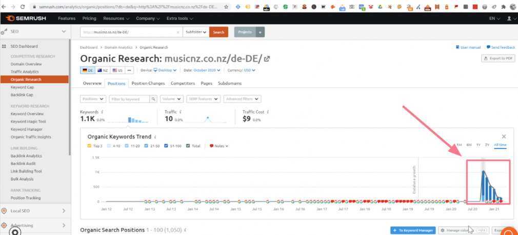Open Keyword Magic Tool in sidebar
The width and height of the screenshot is (518, 235).
tap(28, 122)
